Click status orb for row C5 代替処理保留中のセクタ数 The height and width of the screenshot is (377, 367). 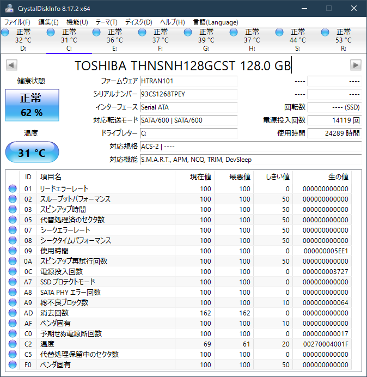tap(13, 354)
